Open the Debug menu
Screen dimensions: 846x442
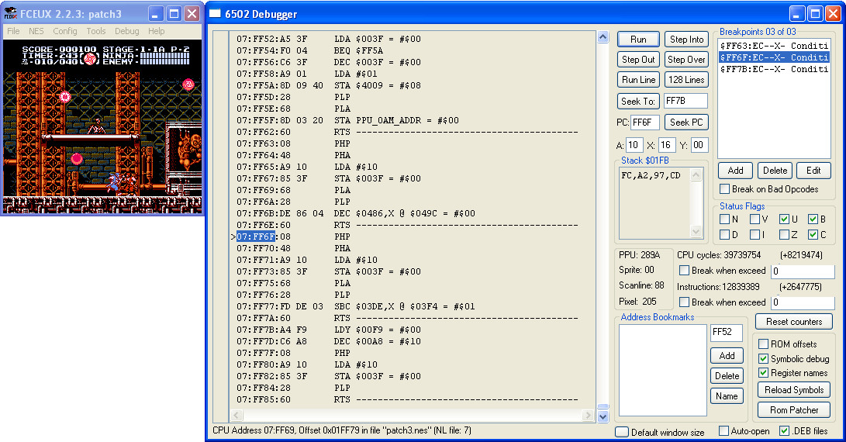[127, 31]
